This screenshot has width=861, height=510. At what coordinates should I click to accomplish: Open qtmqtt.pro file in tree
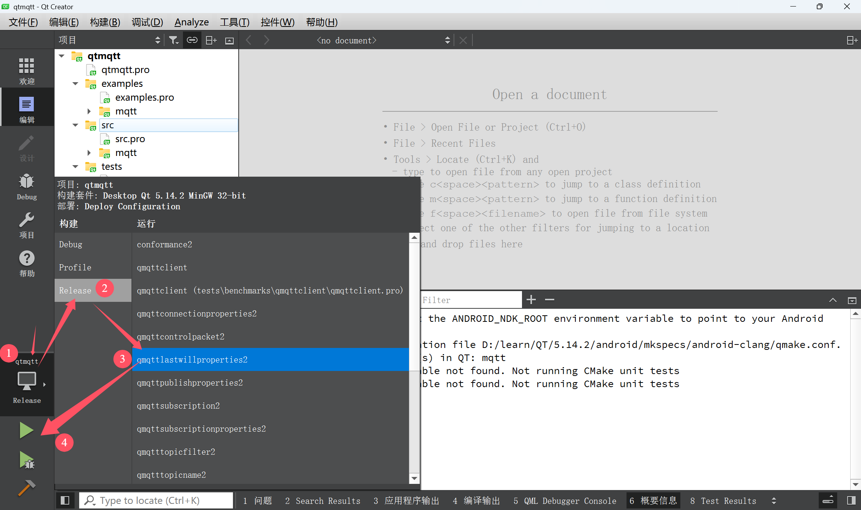[x=125, y=70]
